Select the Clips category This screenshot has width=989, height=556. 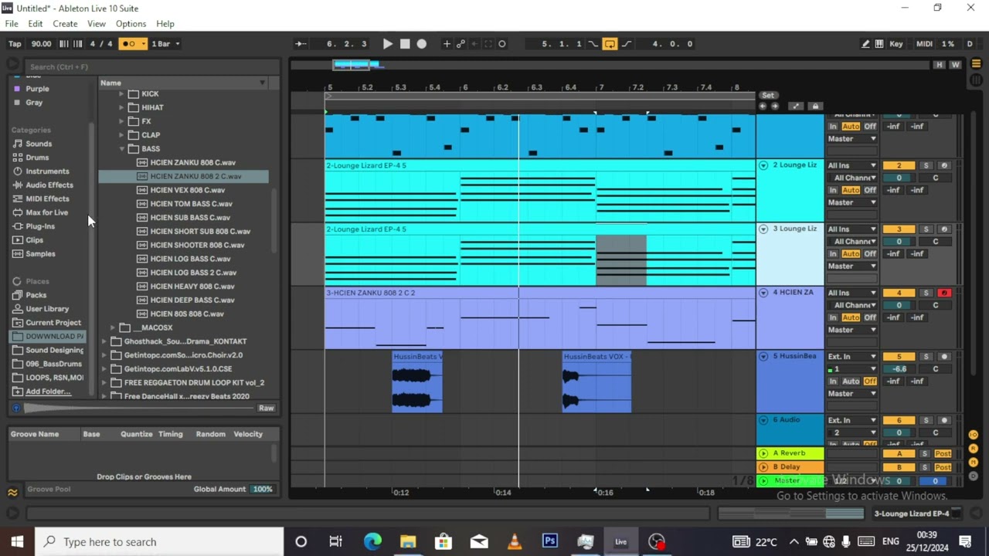coord(35,240)
